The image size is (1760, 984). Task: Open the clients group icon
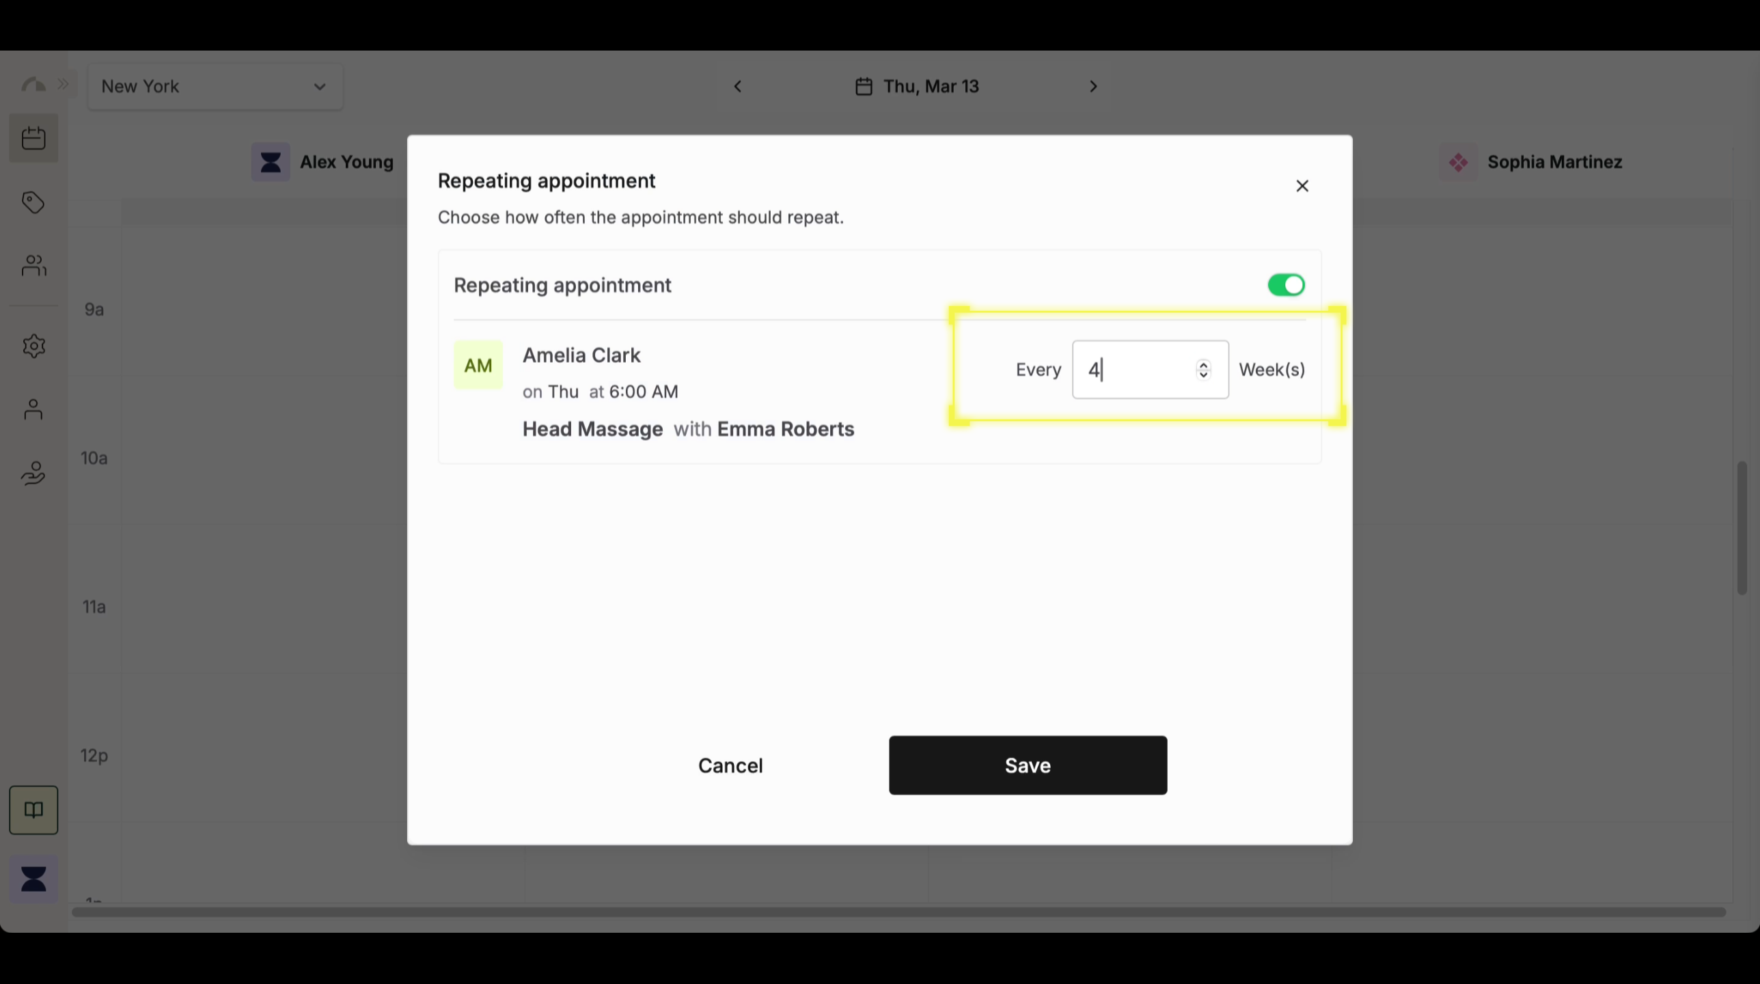pos(33,265)
